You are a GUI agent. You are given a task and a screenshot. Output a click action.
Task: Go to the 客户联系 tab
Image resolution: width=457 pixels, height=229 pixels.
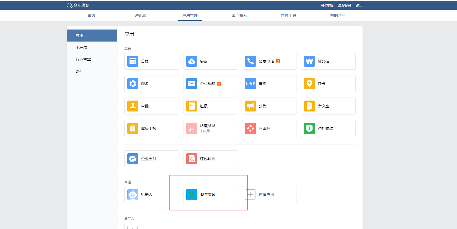click(239, 15)
